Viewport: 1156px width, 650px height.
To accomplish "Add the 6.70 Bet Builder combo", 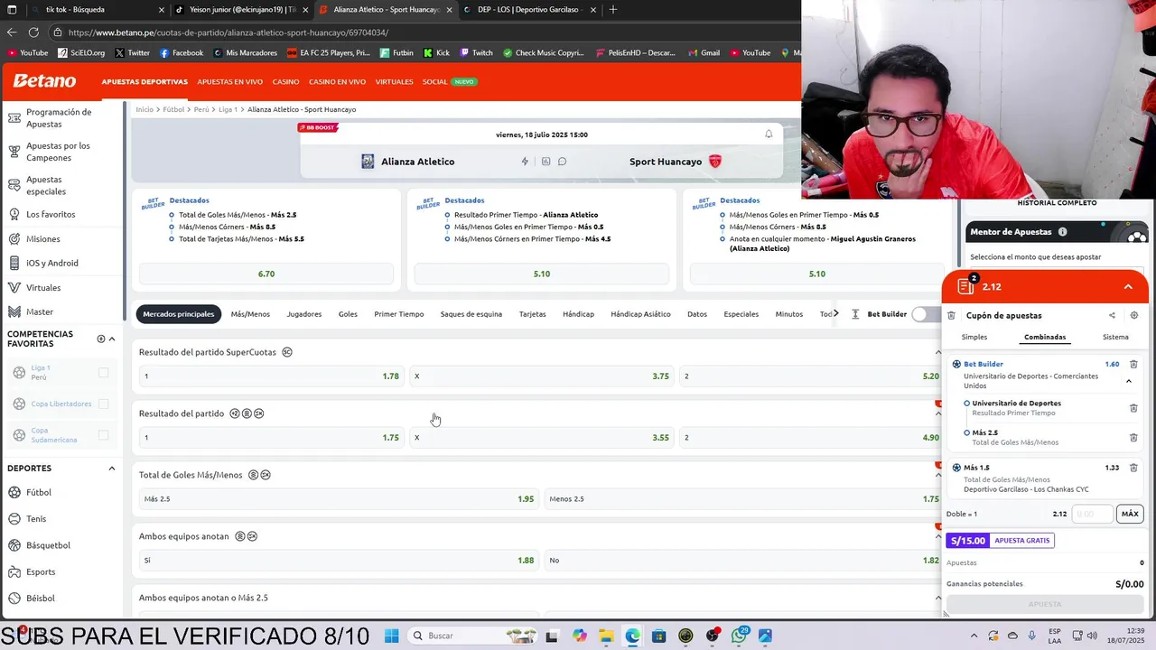I will click(x=266, y=274).
